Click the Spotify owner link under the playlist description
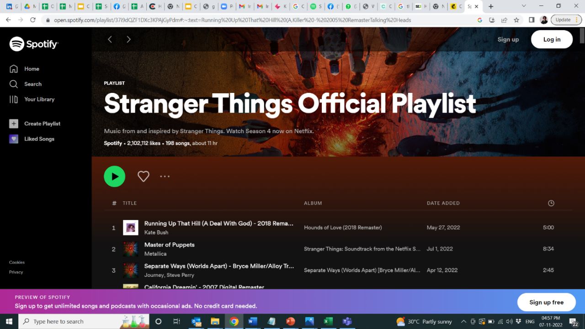This screenshot has width=585, height=329. tap(113, 143)
